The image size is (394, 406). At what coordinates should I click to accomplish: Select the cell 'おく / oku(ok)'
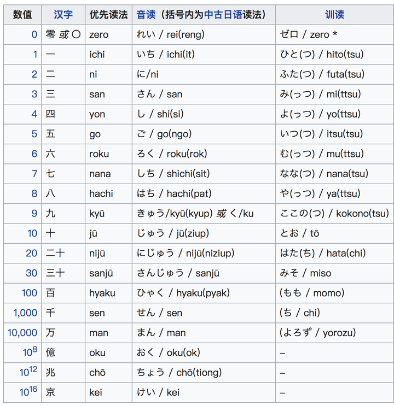[x=204, y=352]
